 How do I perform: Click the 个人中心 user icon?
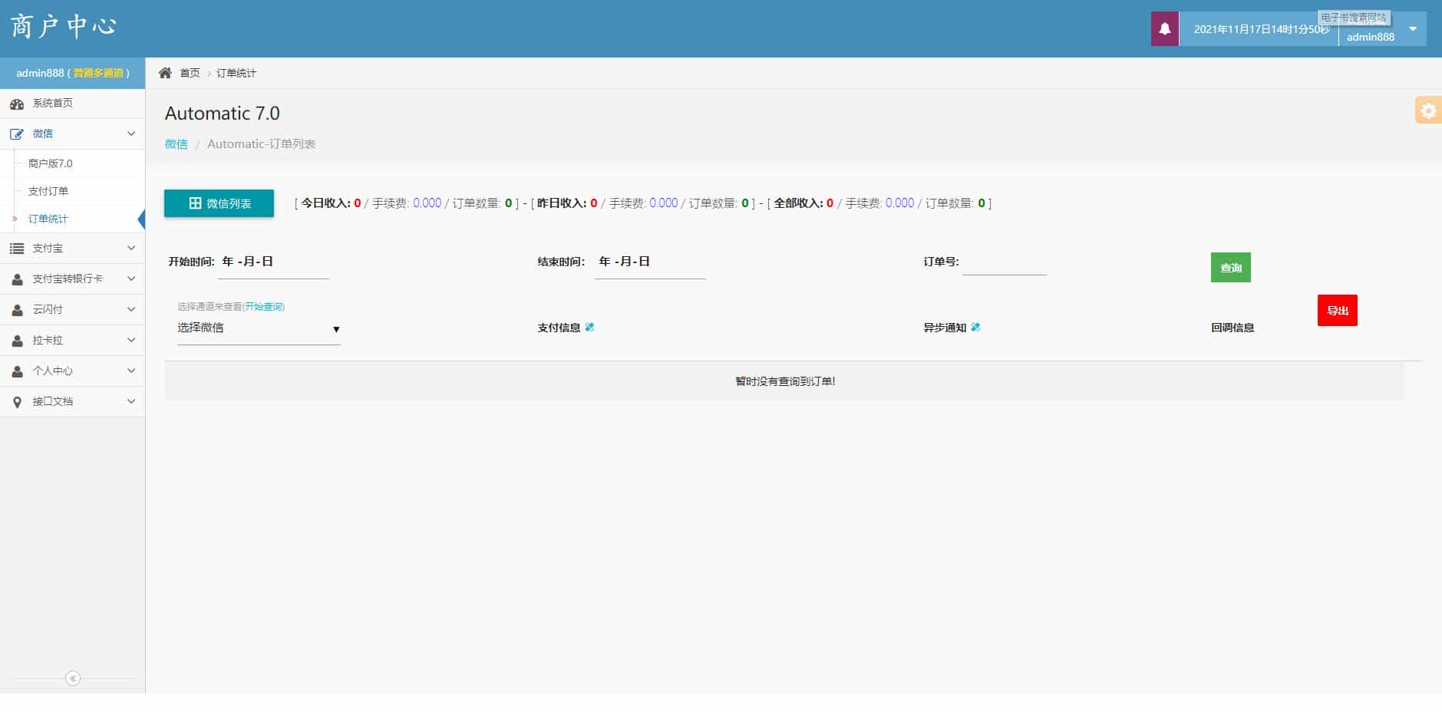pos(17,371)
